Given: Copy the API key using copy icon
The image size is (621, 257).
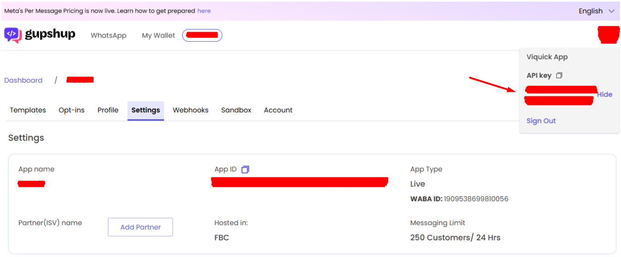Looking at the screenshot, I should click(x=559, y=76).
